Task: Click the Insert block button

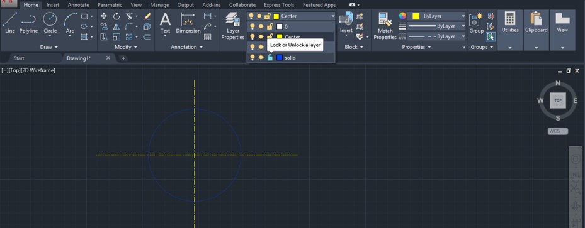Action: point(346,23)
